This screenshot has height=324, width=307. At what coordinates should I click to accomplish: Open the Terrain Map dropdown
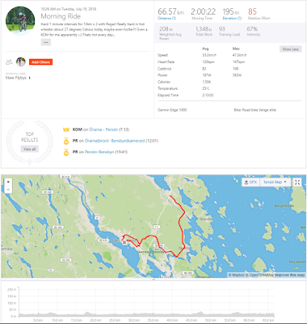tap(275, 182)
